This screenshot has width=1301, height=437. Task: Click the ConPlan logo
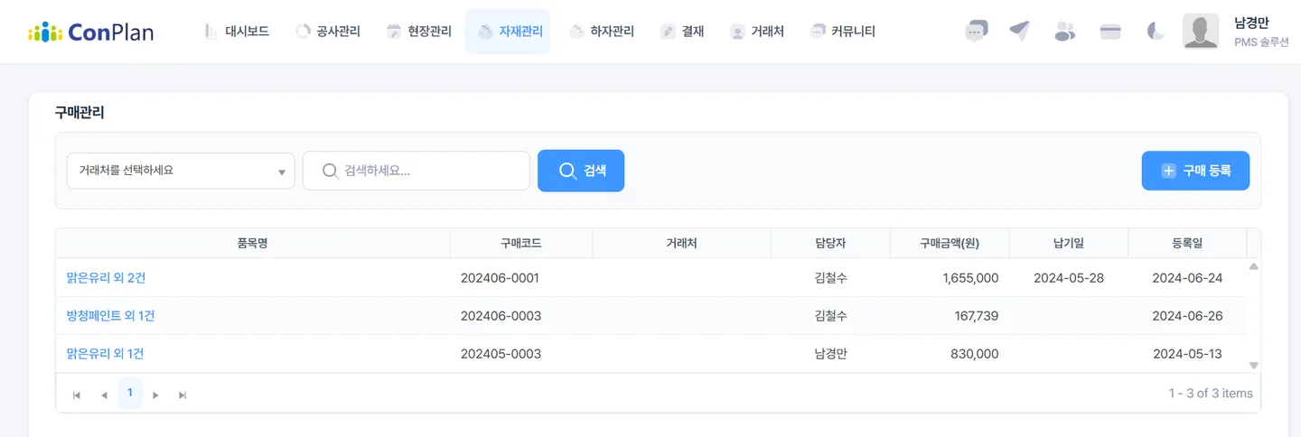pyautogui.click(x=90, y=32)
